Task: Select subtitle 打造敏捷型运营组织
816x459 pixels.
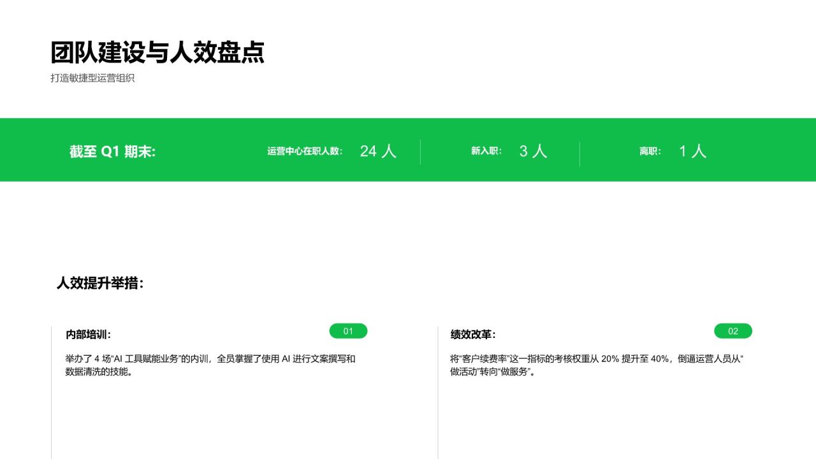Action: tap(93, 78)
